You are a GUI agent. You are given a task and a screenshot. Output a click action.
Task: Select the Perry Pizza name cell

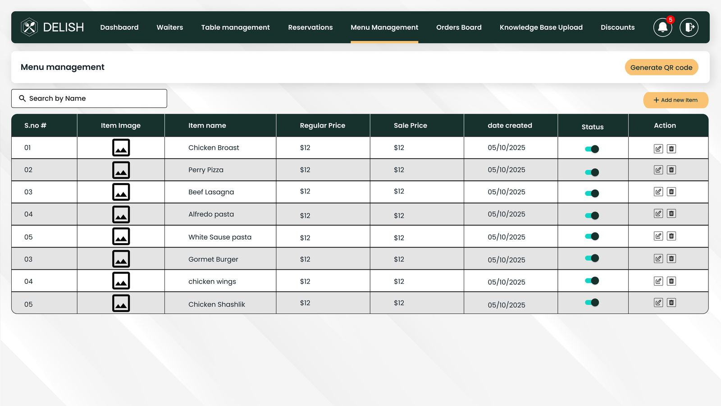206,170
